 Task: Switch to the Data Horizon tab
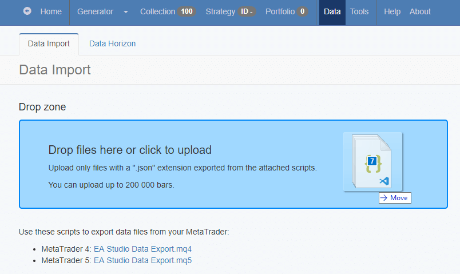(x=112, y=43)
